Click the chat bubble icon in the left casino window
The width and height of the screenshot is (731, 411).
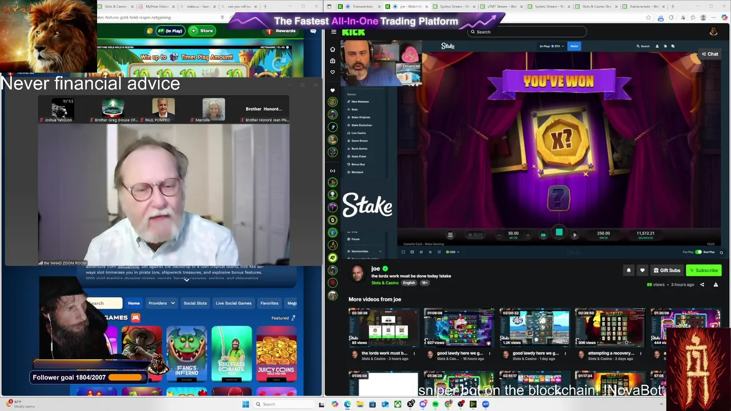pyautogui.click(x=313, y=31)
